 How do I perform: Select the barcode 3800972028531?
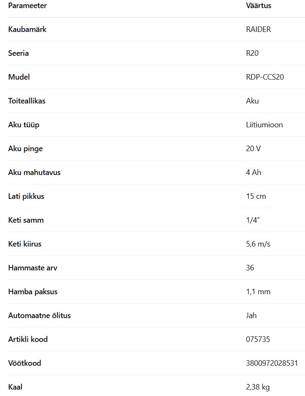point(272,363)
